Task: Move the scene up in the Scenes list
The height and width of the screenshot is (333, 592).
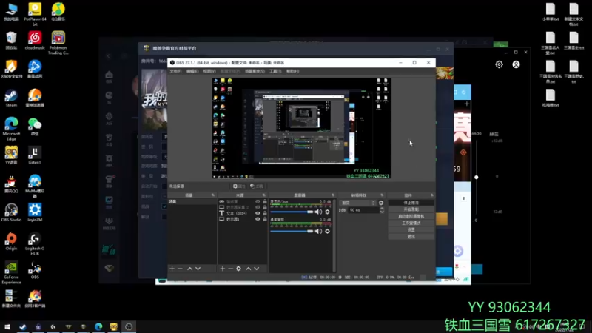Action: coord(190,269)
